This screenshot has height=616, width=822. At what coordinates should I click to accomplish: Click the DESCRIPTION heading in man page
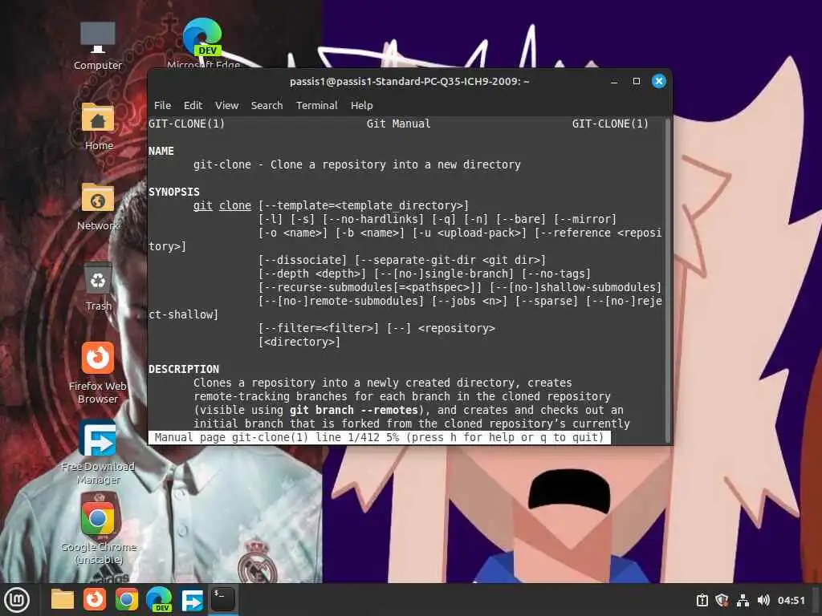(x=184, y=369)
